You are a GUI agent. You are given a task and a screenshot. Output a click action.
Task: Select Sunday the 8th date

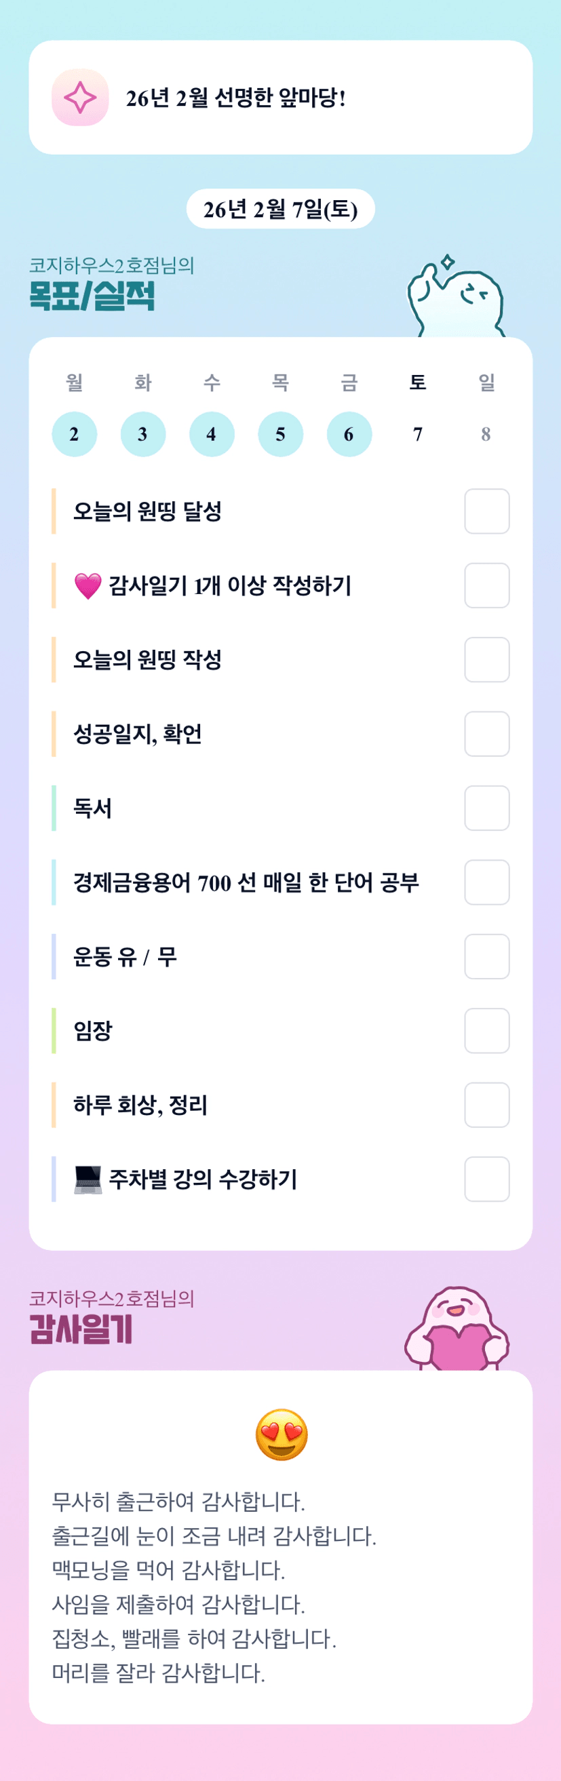coord(486,434)
